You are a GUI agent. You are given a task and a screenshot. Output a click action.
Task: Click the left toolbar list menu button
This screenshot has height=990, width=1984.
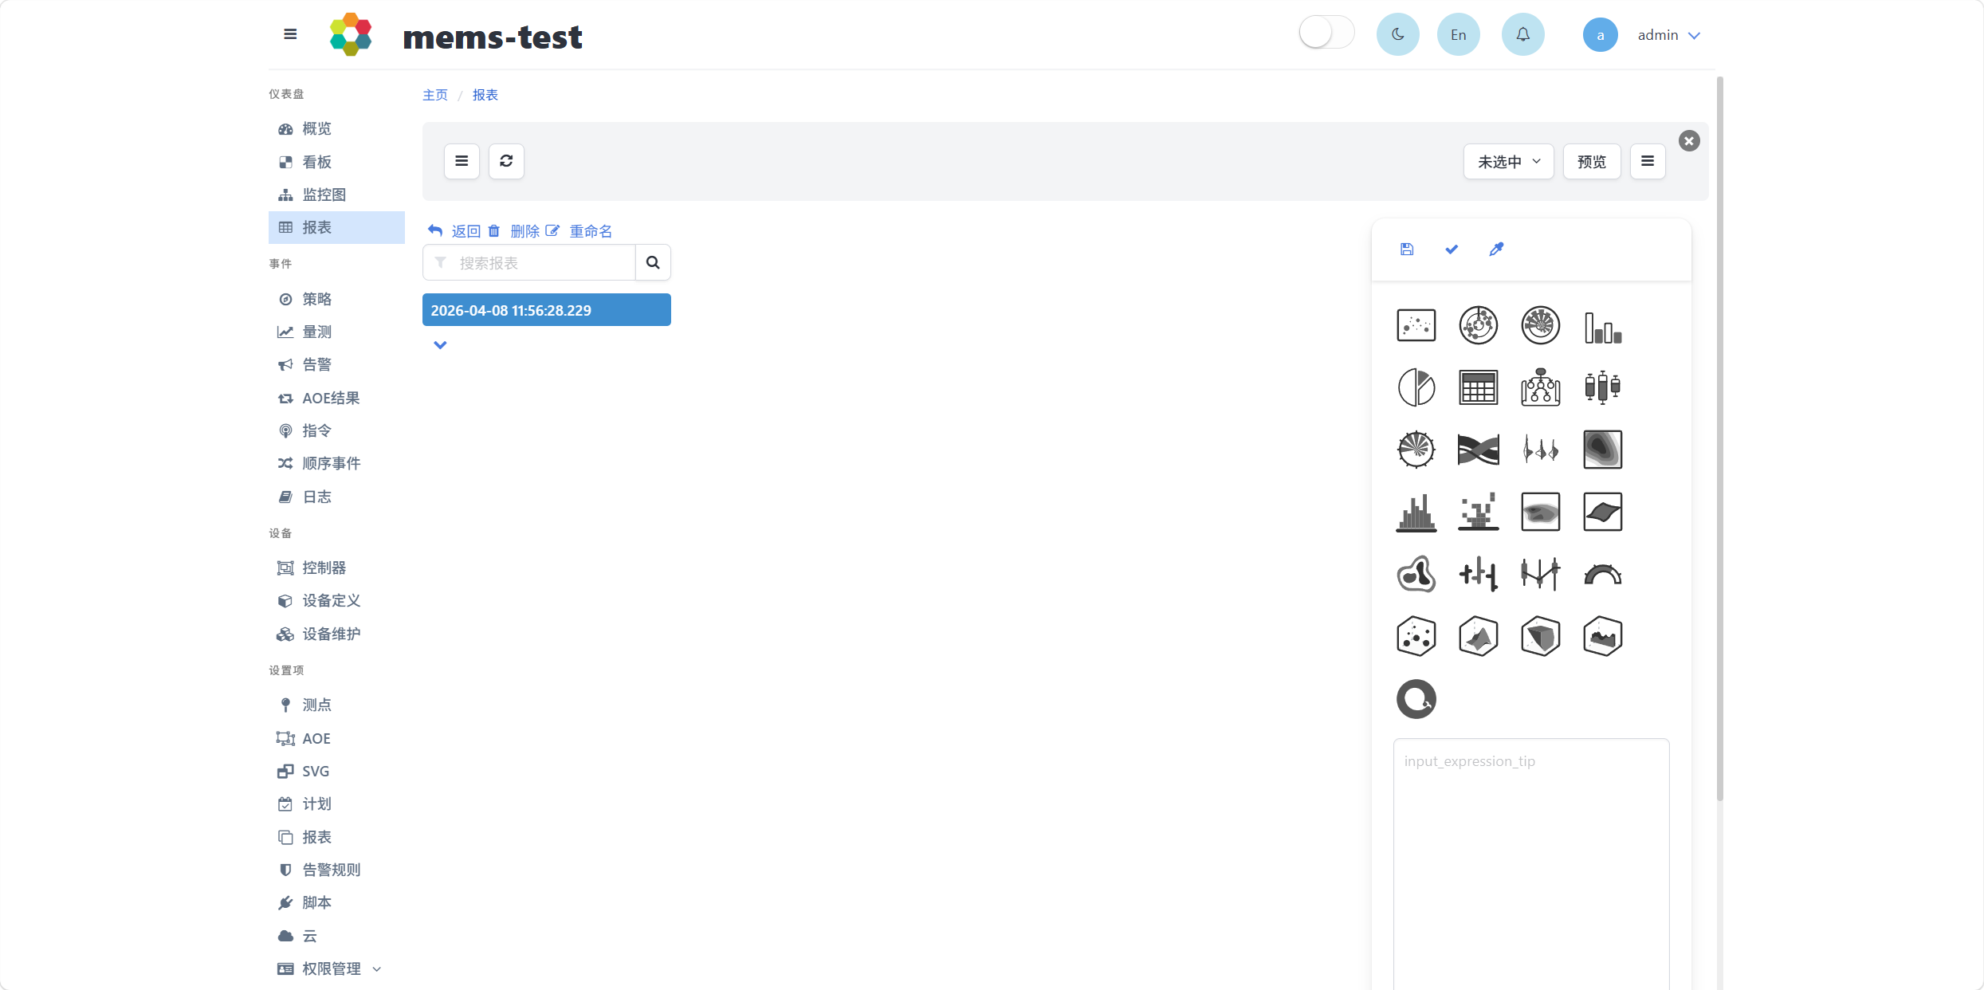click(462, 161)
